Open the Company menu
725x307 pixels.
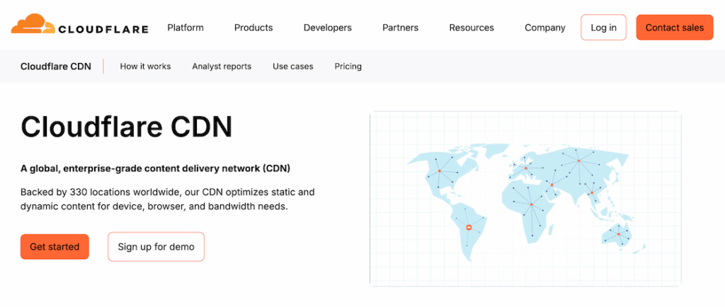click(544, 28)
